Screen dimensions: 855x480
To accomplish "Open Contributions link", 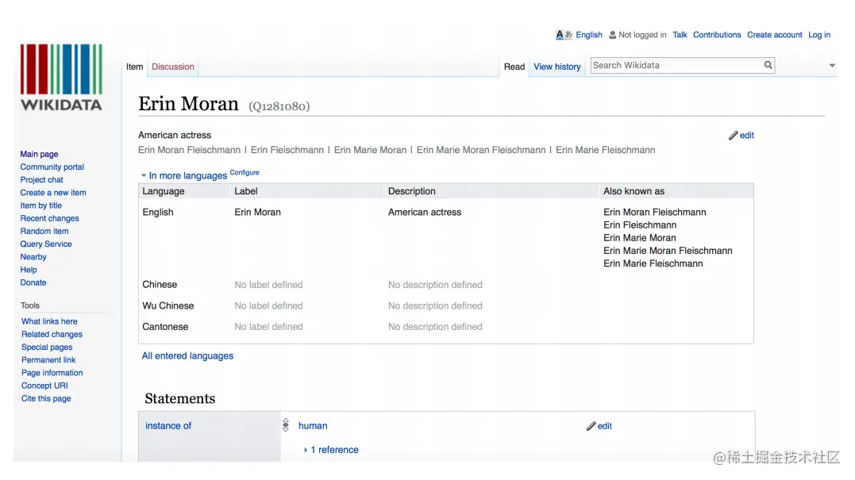I will [x=717, y=35].
